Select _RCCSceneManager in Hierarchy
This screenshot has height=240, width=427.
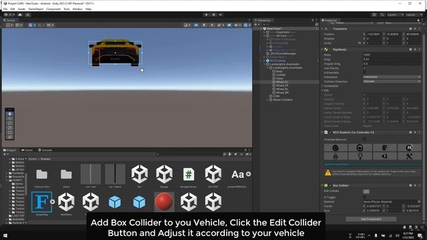pyautogui.click(x=283, y=53)
